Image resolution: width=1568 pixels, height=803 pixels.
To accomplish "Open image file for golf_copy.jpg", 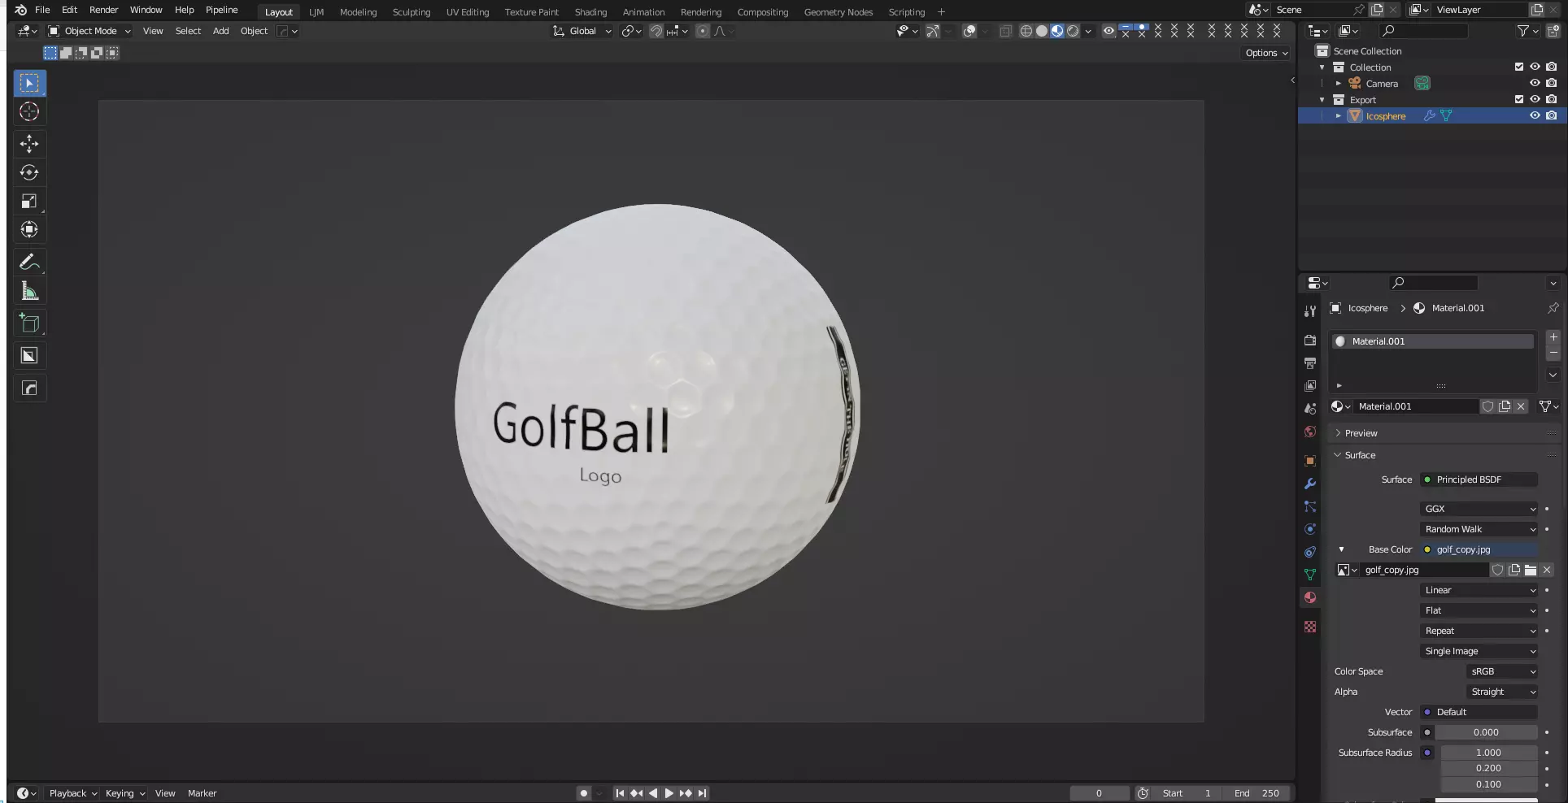I will 1531,570.
